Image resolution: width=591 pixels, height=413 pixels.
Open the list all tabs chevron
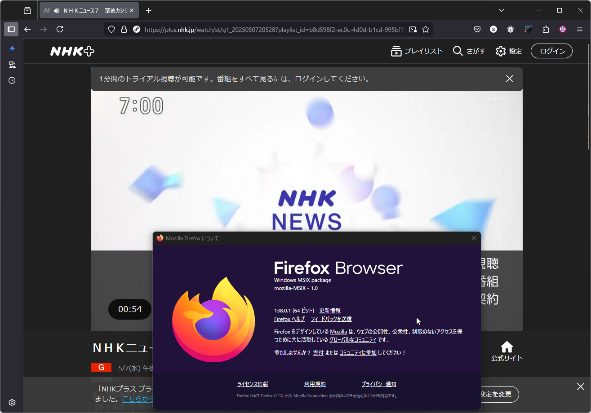(x=501, y=10)
